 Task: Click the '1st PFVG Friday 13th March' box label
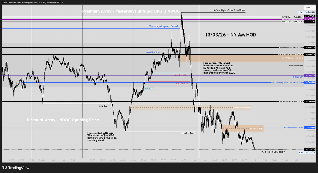(x=292, y=58)
